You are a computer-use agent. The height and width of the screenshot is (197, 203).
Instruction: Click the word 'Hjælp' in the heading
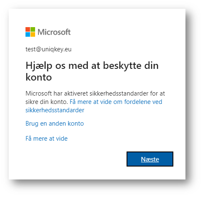click(x=39, y=66)
